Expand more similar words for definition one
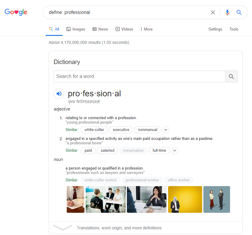Viewport: 252px width, 235px height. [x=165, y=130]
